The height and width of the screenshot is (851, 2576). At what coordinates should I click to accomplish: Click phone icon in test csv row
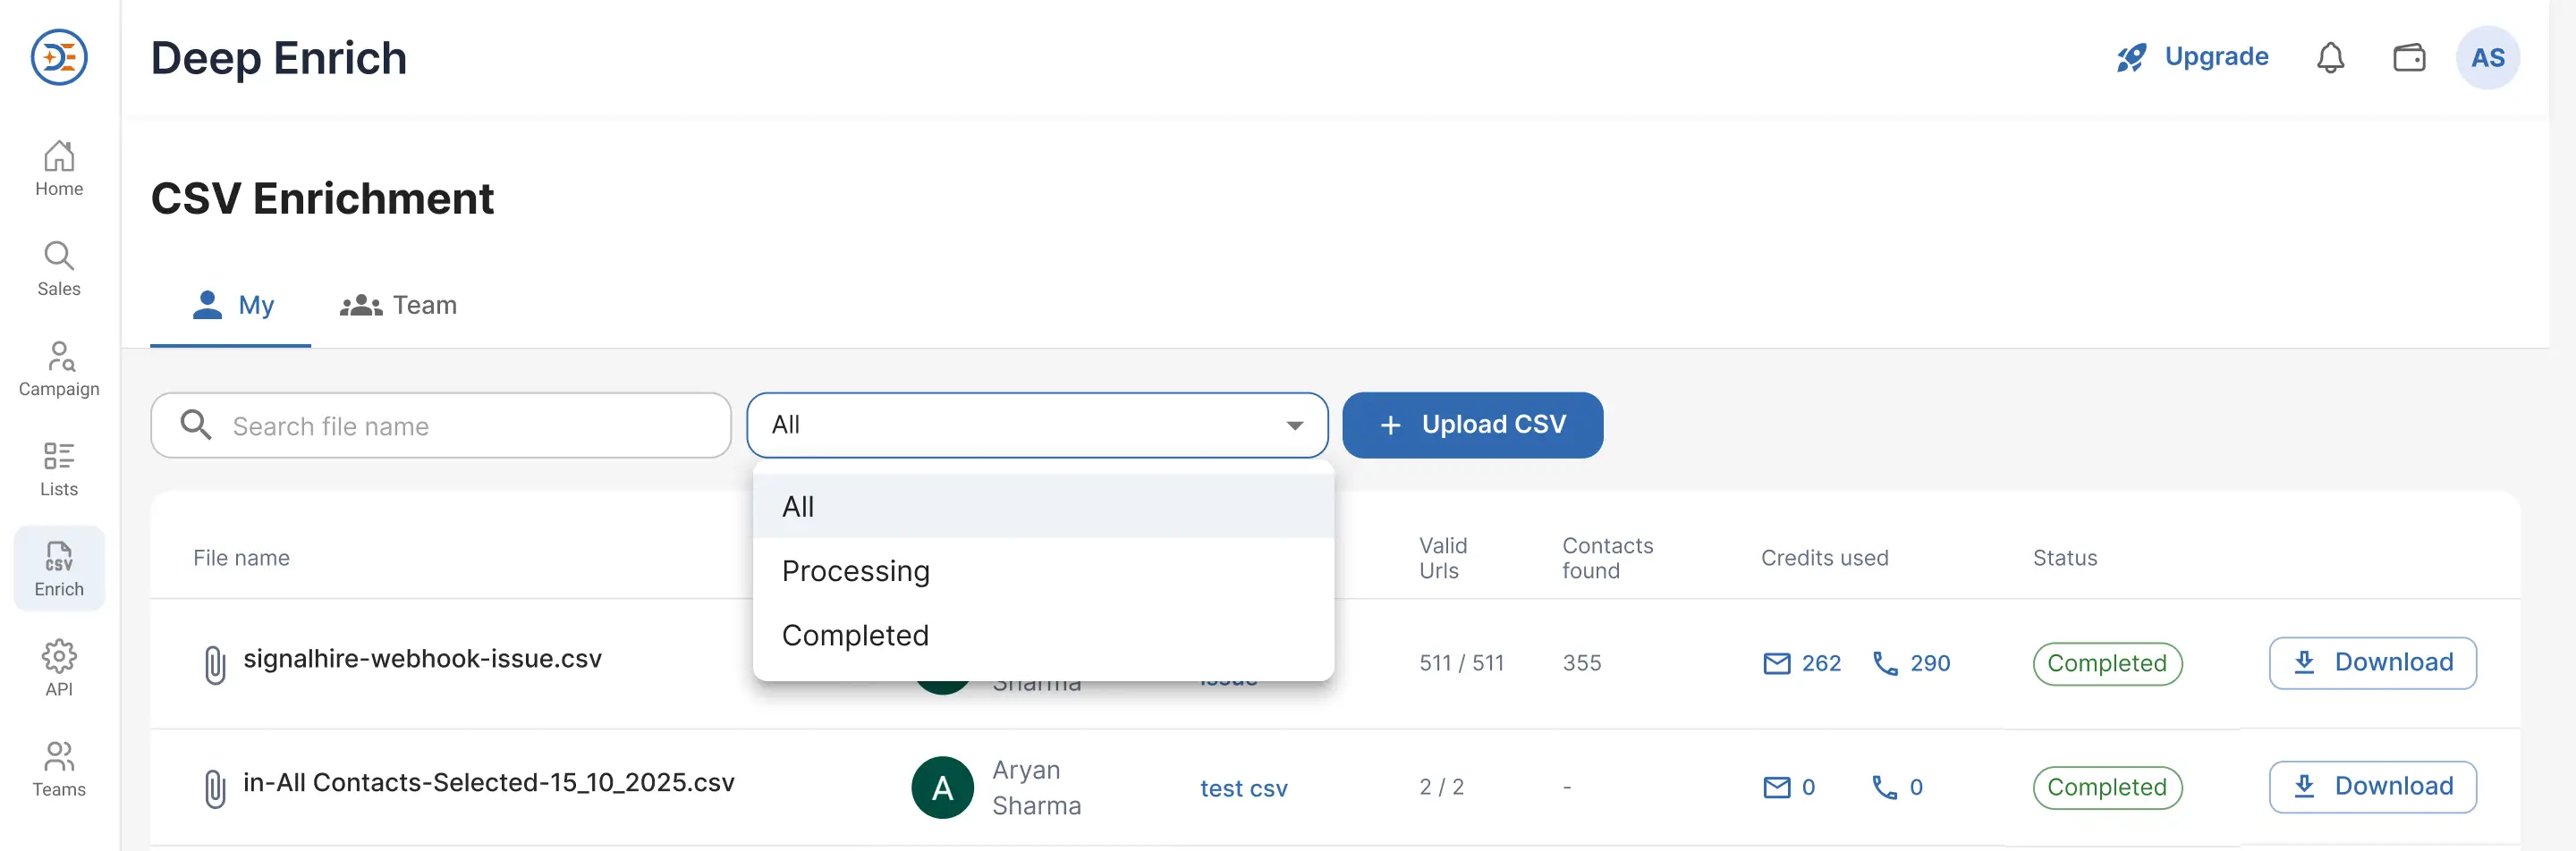[x=1885, y=787]
